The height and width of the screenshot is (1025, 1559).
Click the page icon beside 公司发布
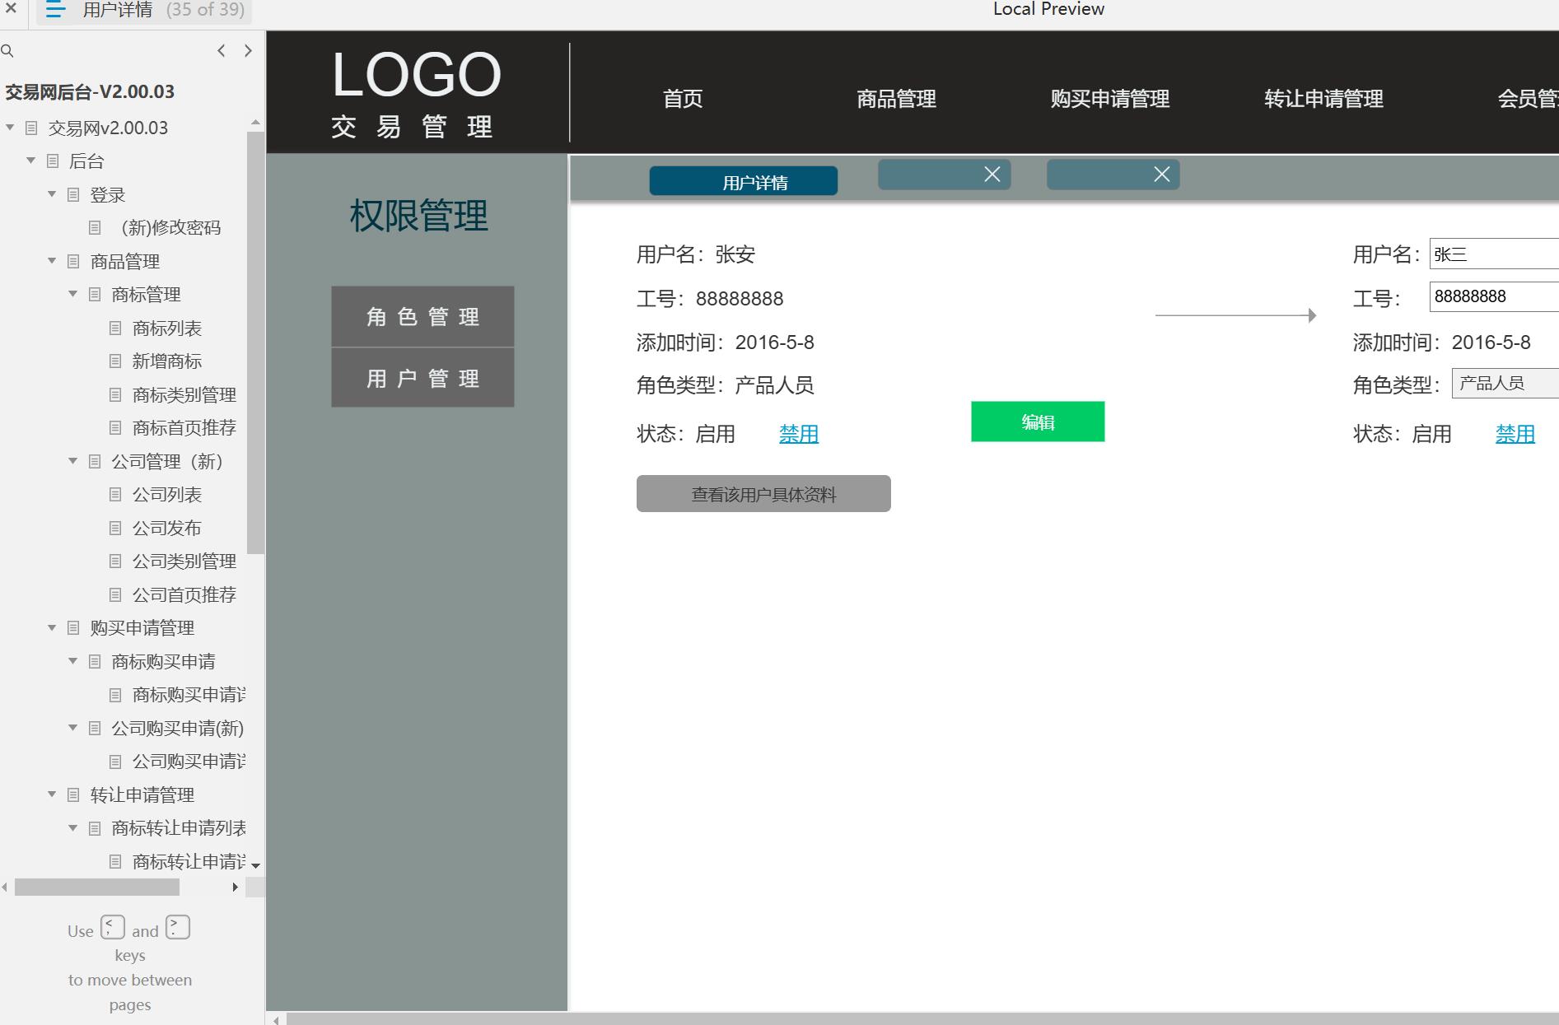[116, 529]
